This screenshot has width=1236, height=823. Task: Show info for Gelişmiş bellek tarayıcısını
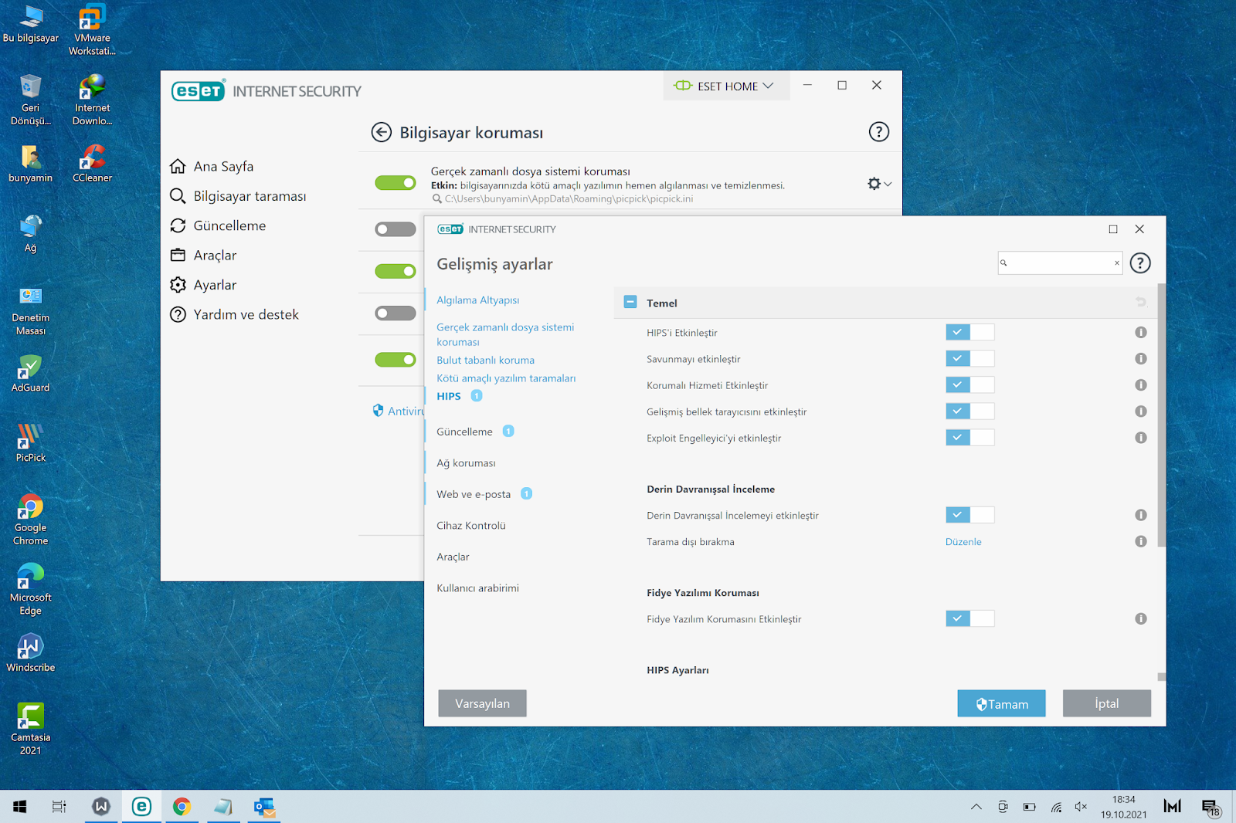(1140, 411)
